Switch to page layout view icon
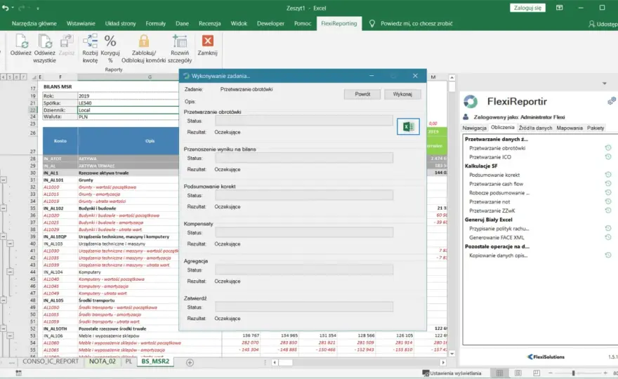618x379 pixels. (x=518, y=373)
